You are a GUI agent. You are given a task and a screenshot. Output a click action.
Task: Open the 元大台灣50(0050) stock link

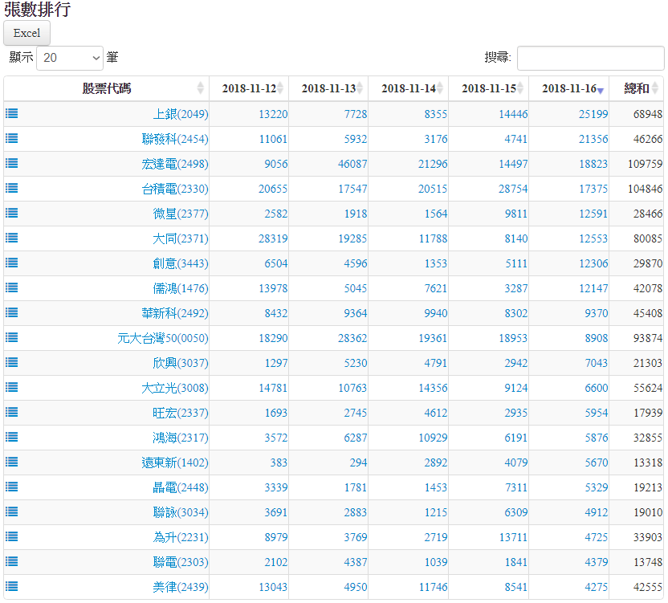pyautogui.click(x=162, y=338)
